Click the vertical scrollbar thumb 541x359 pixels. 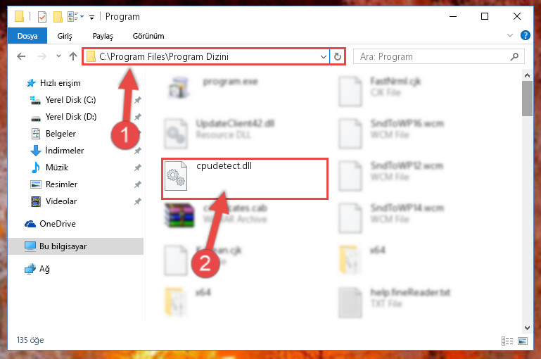pyautogui.click(x=527, y=99)
